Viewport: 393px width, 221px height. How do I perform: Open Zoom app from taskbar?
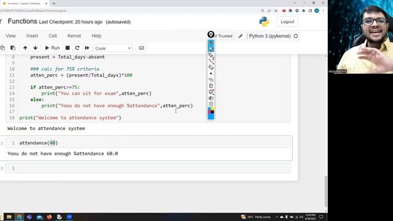pos(69,217)
